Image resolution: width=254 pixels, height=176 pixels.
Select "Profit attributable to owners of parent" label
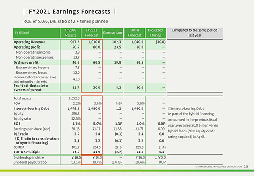pos(31,88)
